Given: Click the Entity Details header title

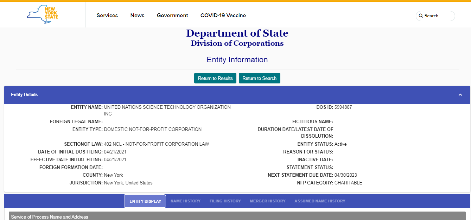Looking at the screenshot, I should [24, 95].
